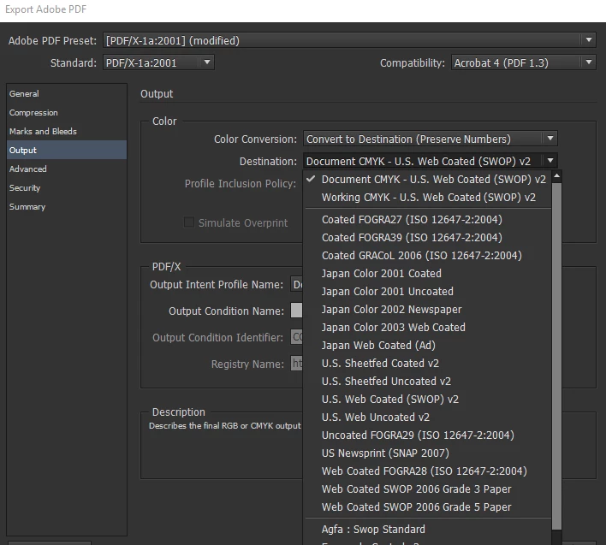Choose Japan Web Coated (Ad)
This screenshot has height=545, width=606.
(428, 346)
